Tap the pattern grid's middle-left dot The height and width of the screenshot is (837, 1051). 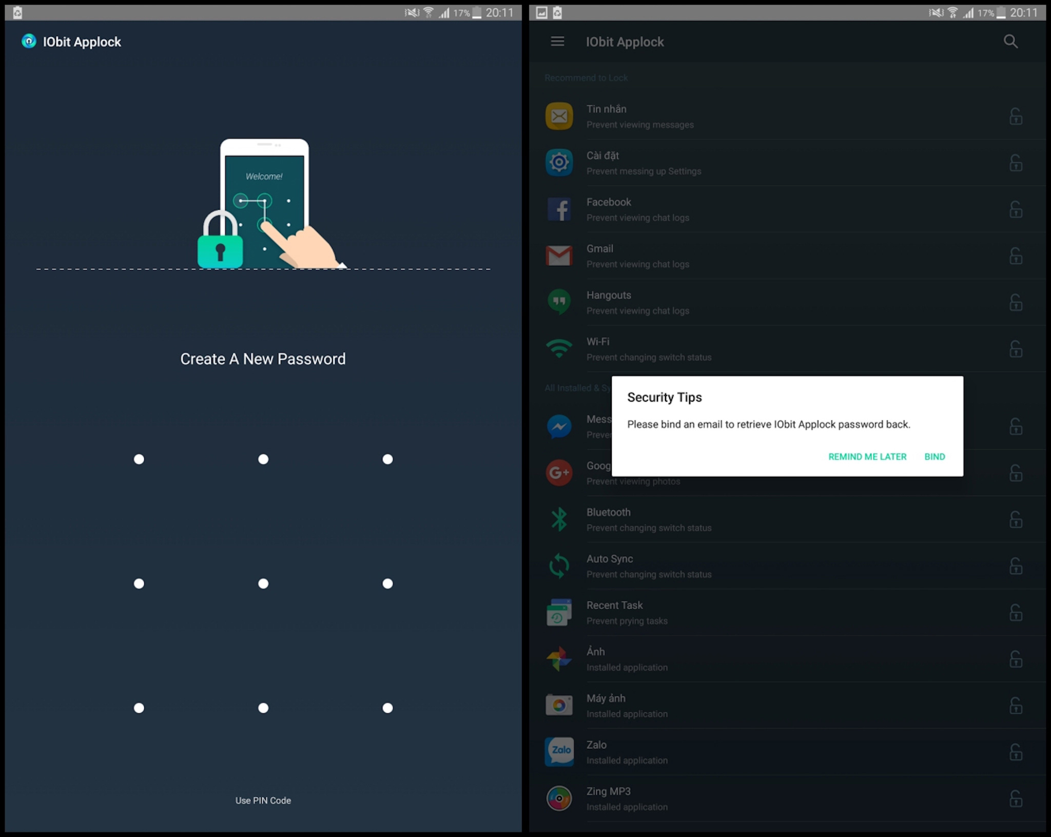point(139,583)
